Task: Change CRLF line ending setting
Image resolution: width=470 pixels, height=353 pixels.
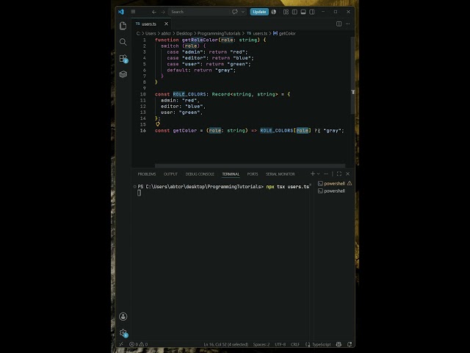Action: [295, 344]
